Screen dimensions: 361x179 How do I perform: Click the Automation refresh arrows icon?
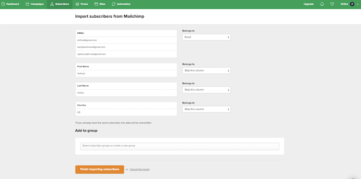(x=113, y=4)
